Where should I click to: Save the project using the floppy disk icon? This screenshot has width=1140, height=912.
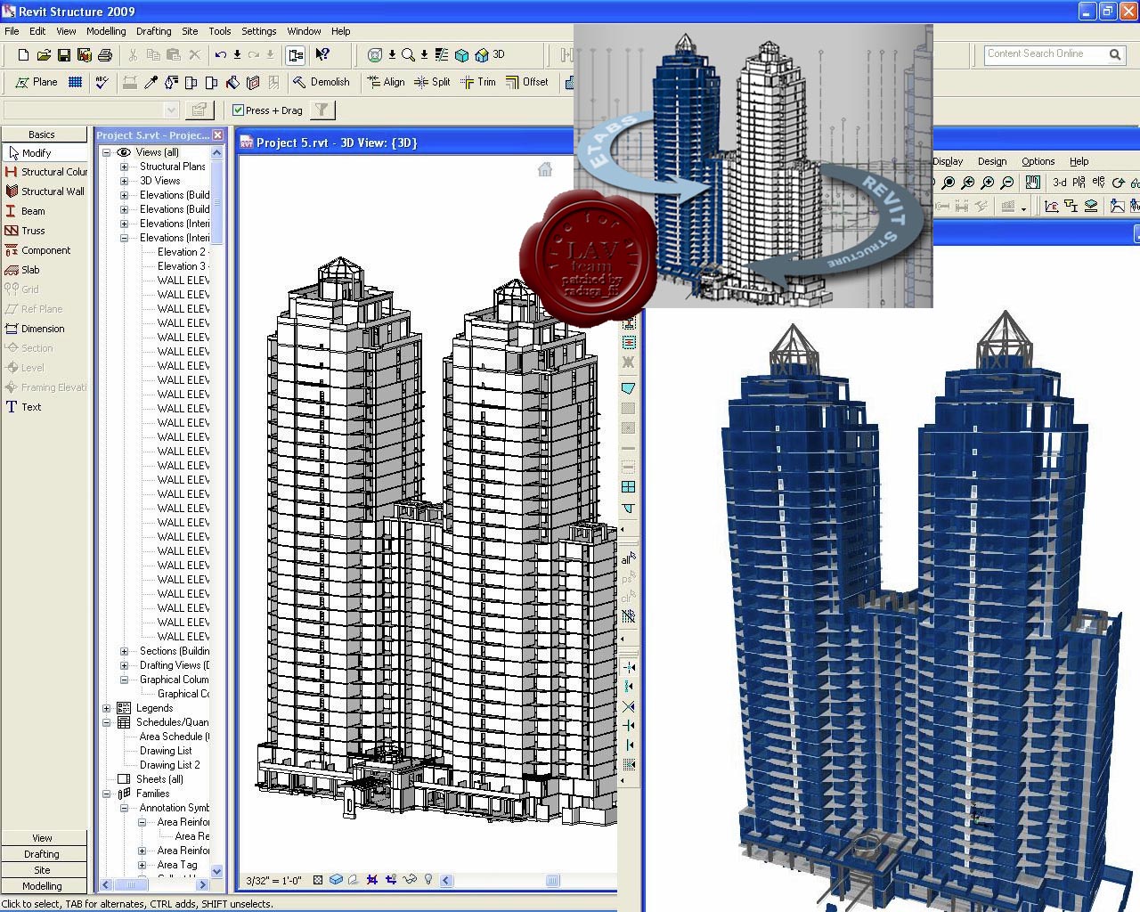click(64, 55)
